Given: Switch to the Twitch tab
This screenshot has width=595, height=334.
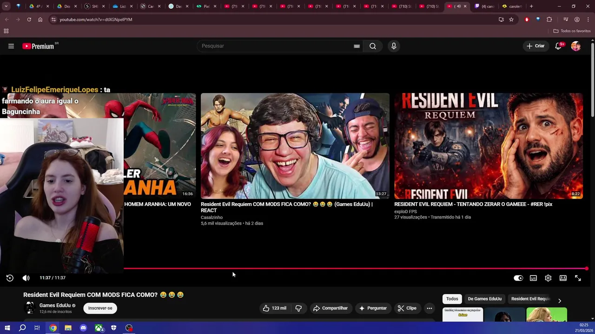Looking at the screenshot, I should [x=483, y=6].
